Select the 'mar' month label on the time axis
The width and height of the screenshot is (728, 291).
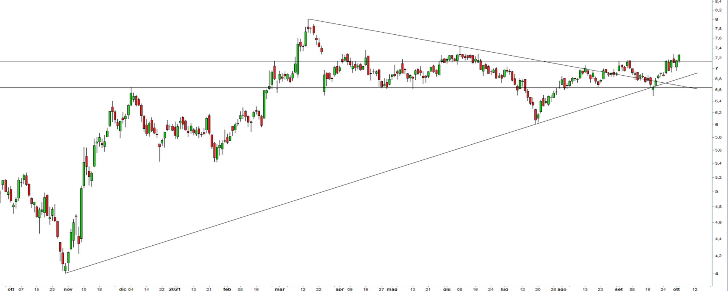280,289
